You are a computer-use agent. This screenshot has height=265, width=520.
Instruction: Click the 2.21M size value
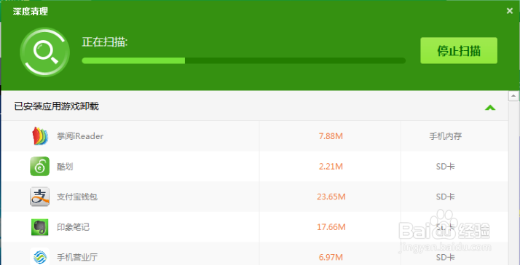331,167
